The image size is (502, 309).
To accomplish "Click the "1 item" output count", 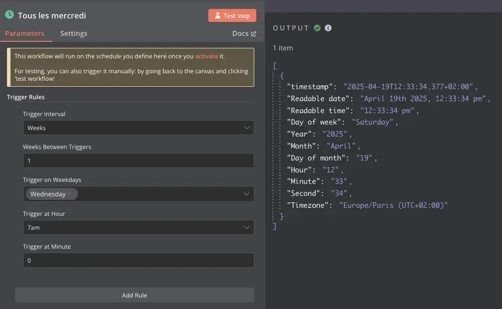I will (283, 48).
